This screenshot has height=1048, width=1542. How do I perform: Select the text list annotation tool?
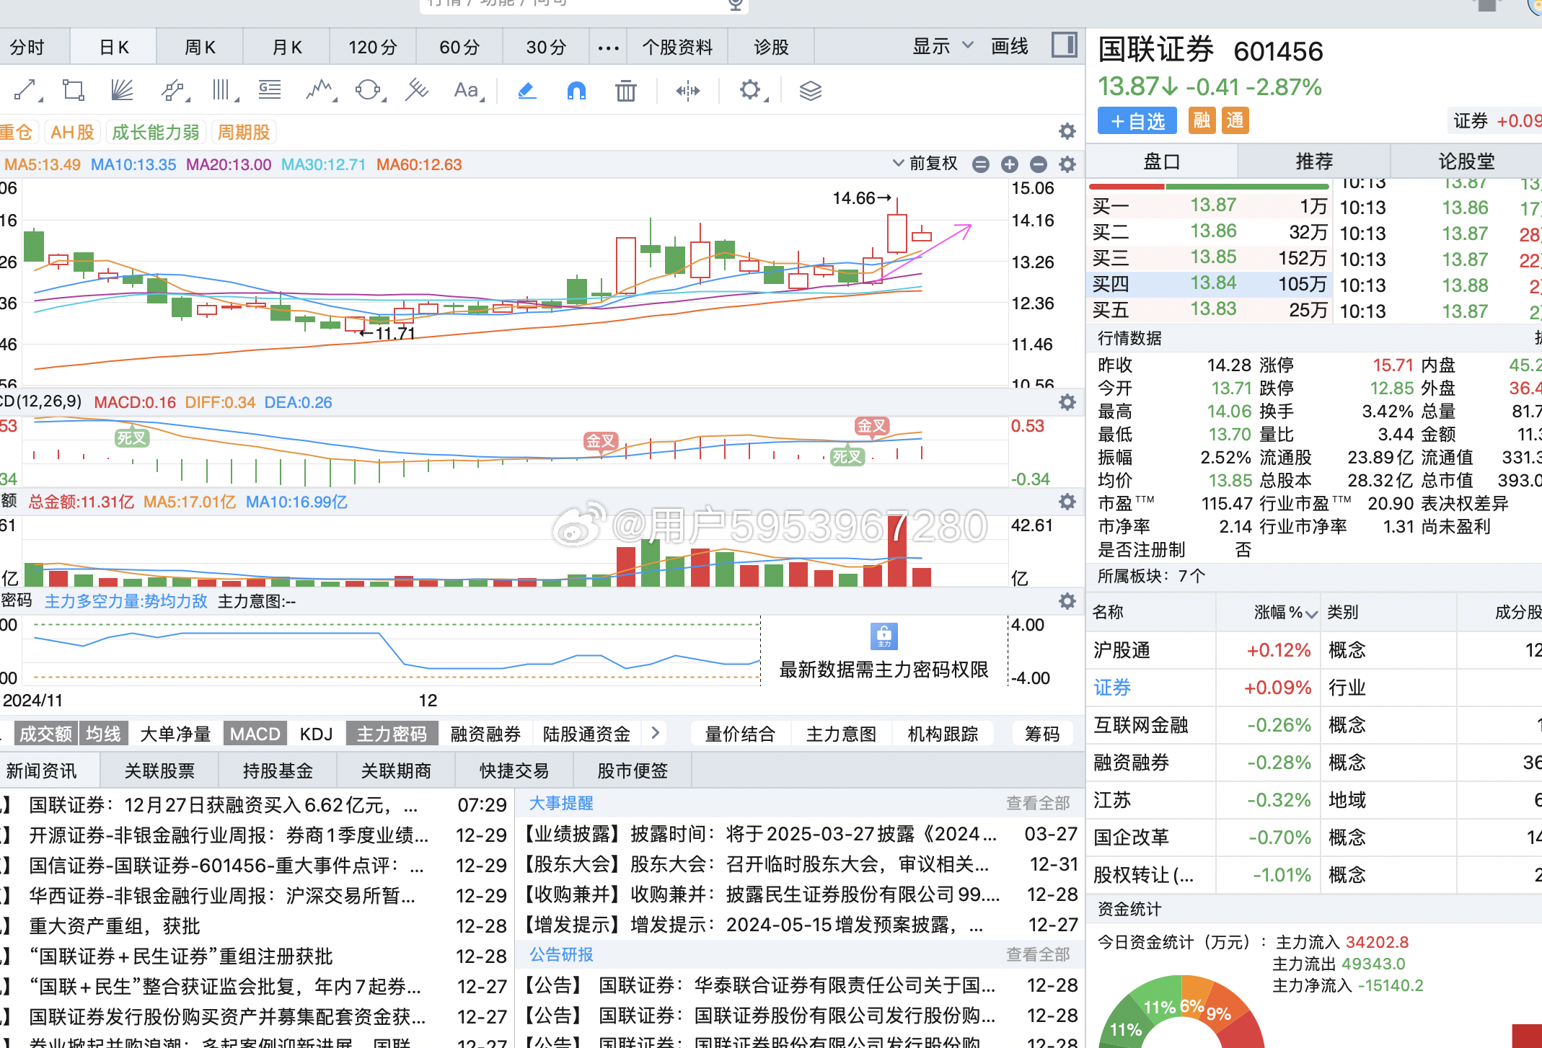pos(270,90)
